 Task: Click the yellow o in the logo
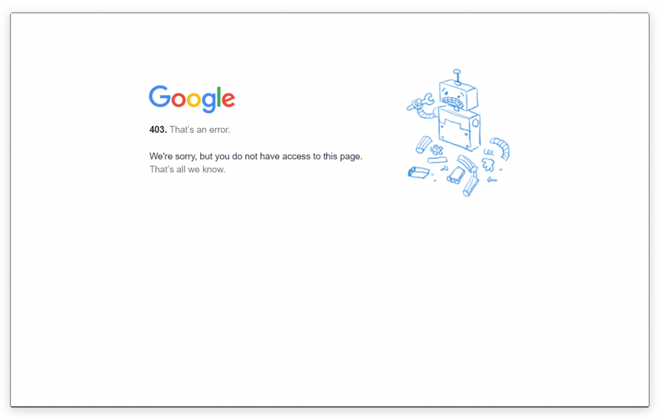pyautogui.click(x=194, y=100)
